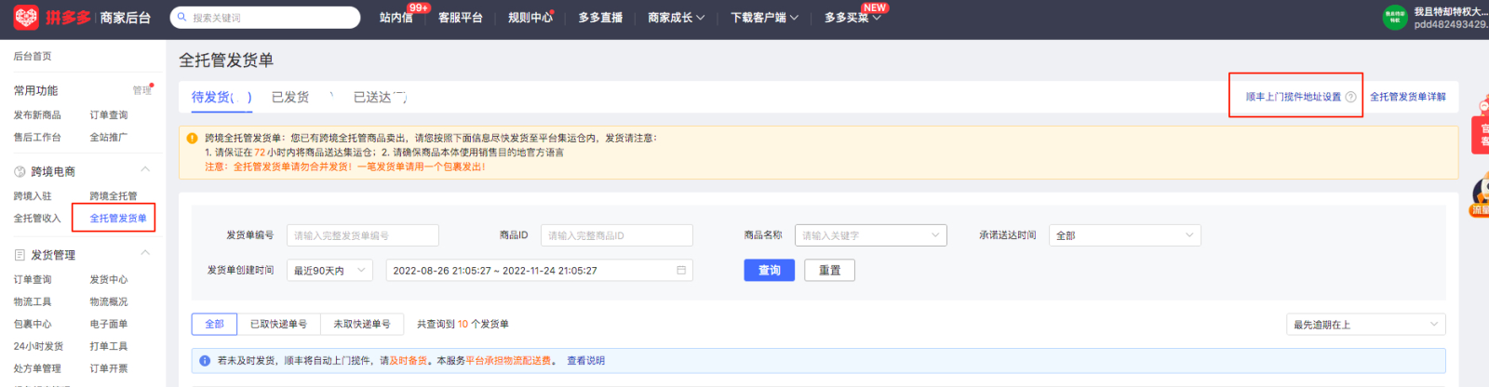This screenshot has height=387, width=1489.
Task: Collapse the 跨境电商 sidebar section
Action: 145,169
